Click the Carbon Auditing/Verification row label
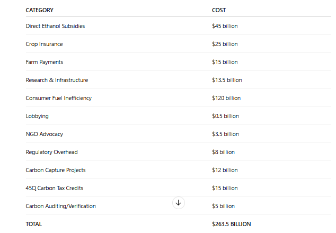This screenshot has height=233, width=336. 60,206
